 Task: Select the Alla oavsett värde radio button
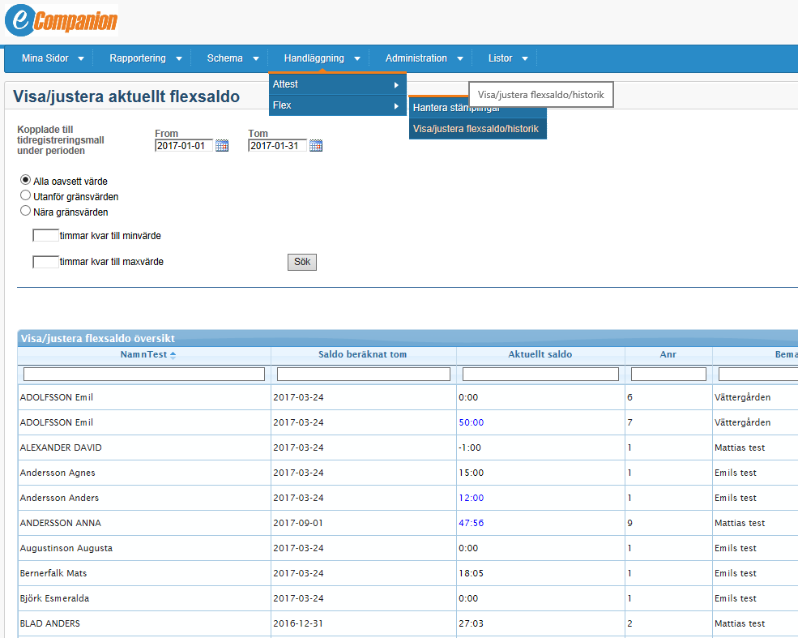coord(25,180)
